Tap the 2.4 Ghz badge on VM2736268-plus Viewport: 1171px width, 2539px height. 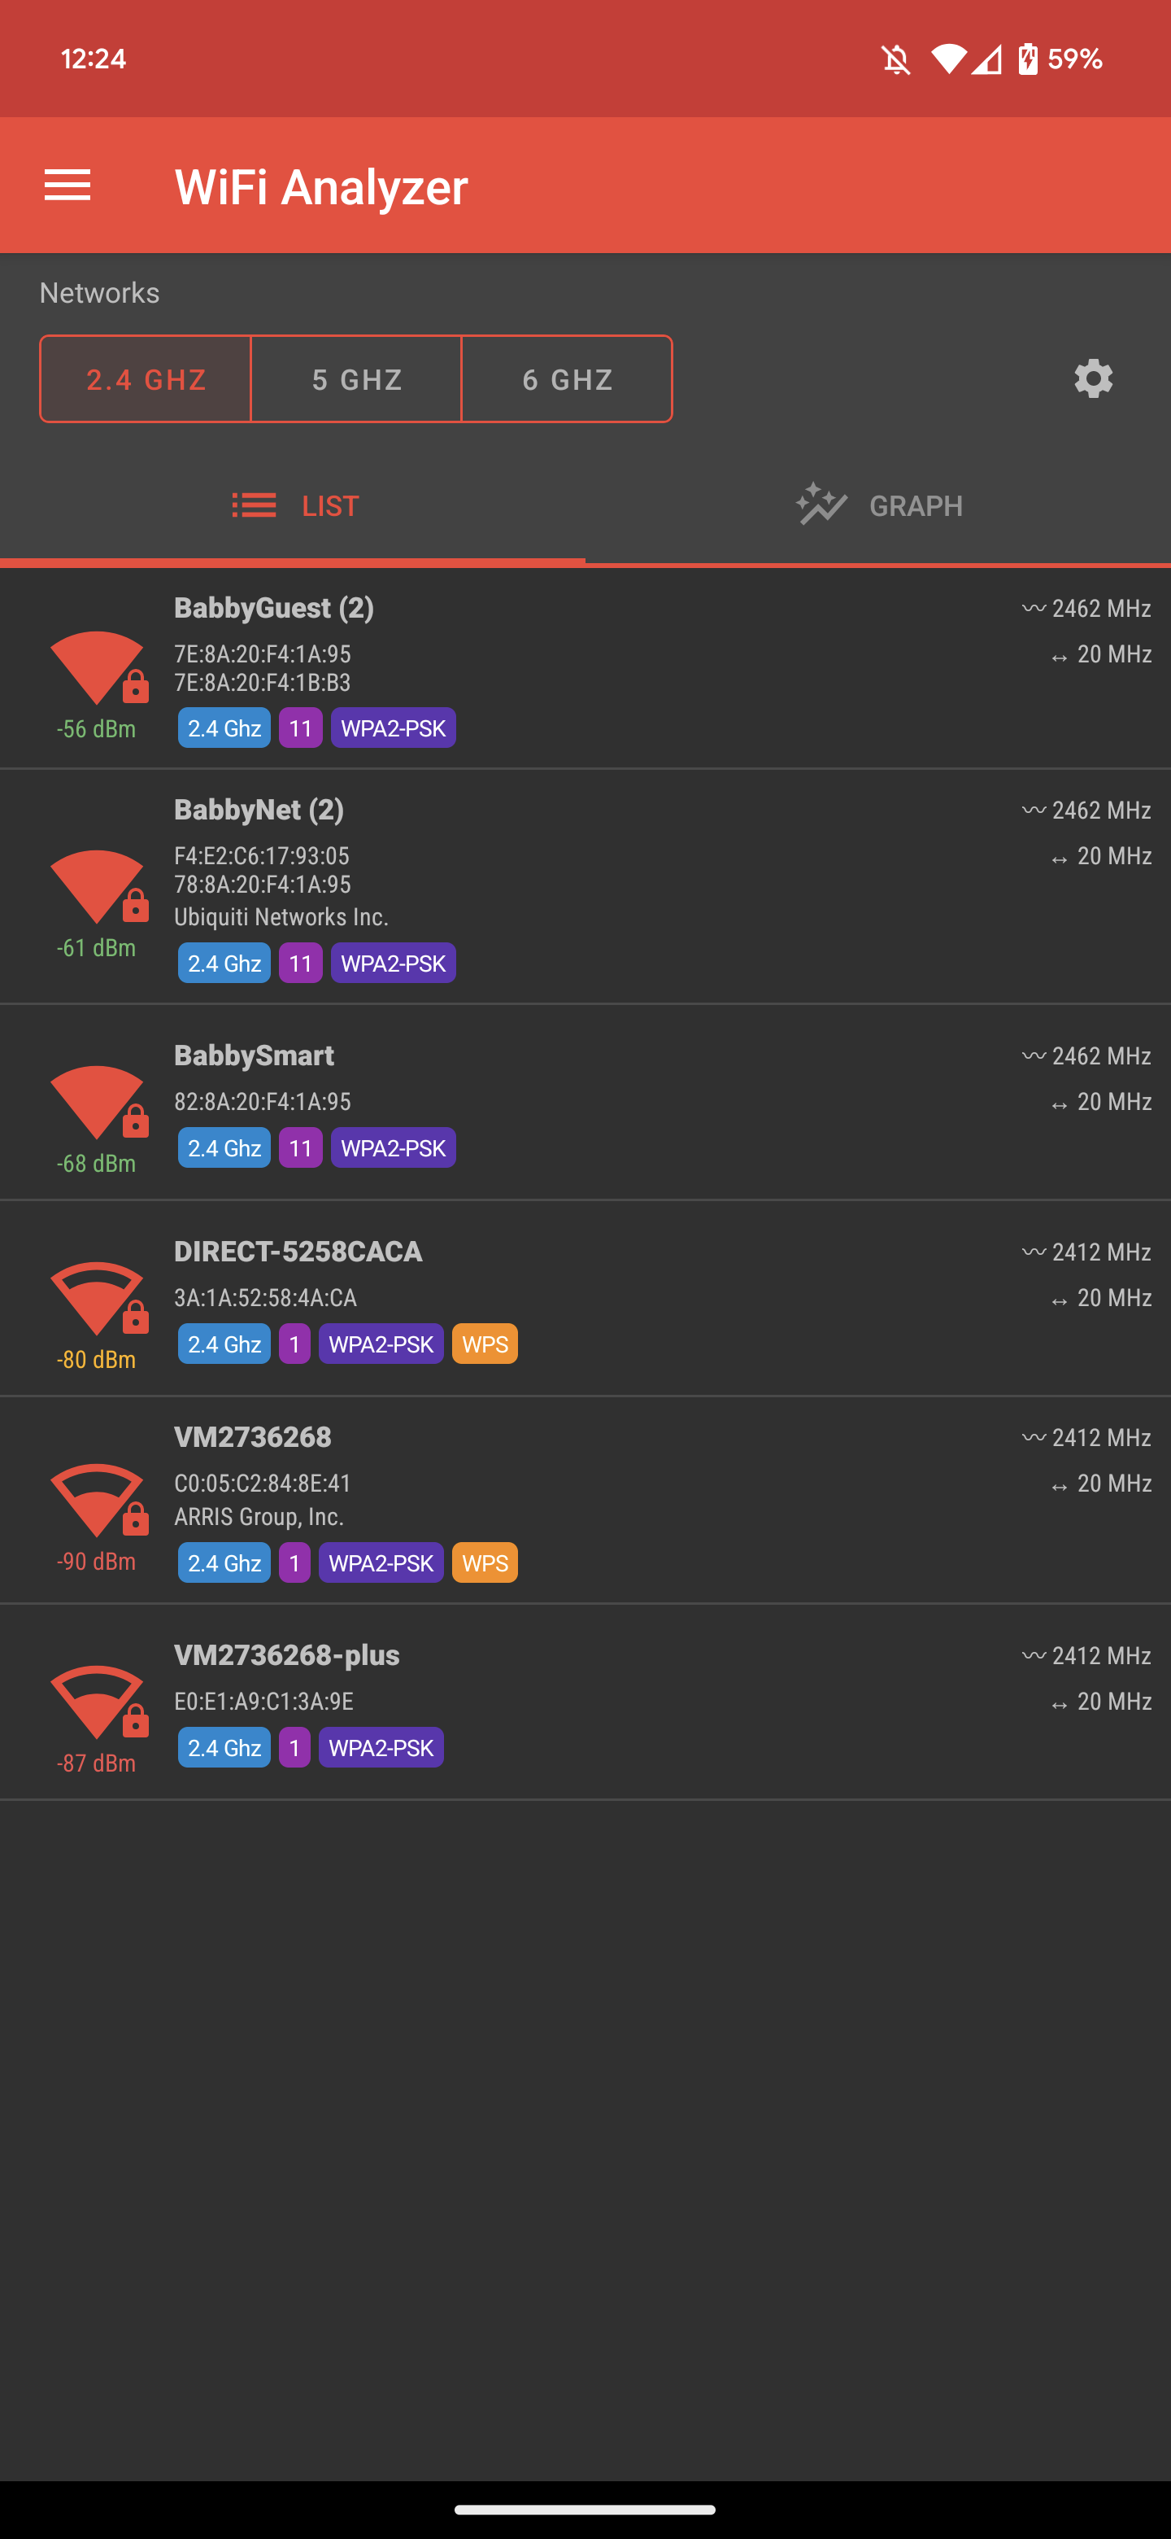(224, 1747)
